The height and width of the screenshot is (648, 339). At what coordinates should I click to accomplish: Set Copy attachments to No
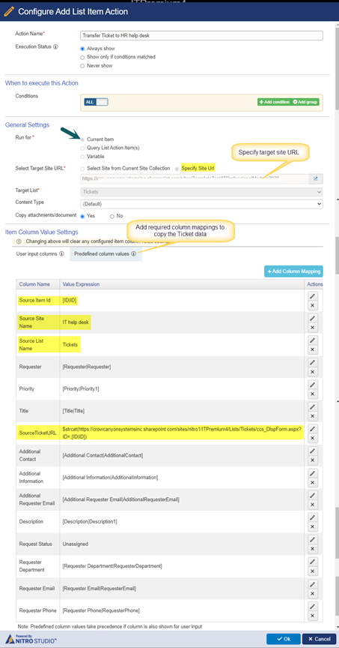[112, 216]
